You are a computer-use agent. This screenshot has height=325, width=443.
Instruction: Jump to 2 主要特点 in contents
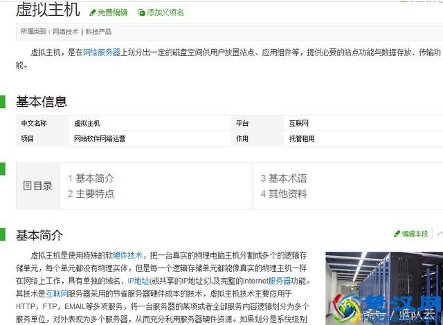tap(91, 194)
